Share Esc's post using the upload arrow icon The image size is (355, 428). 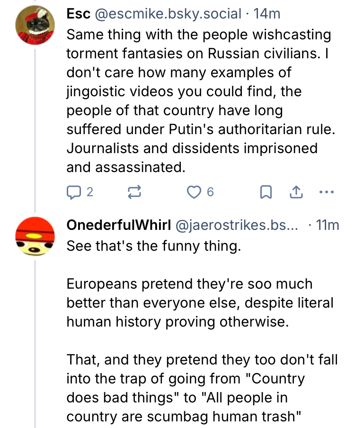pyautogui.click(x=296, y=192)
